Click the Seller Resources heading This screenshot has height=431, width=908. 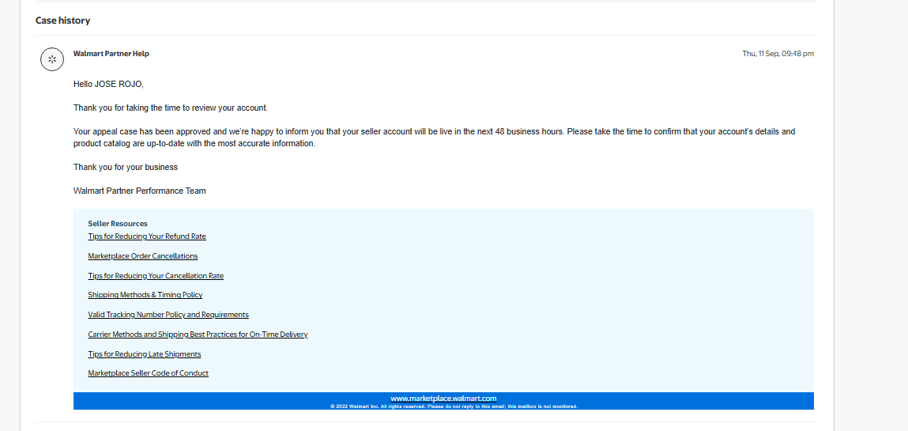tap(118, 224)
